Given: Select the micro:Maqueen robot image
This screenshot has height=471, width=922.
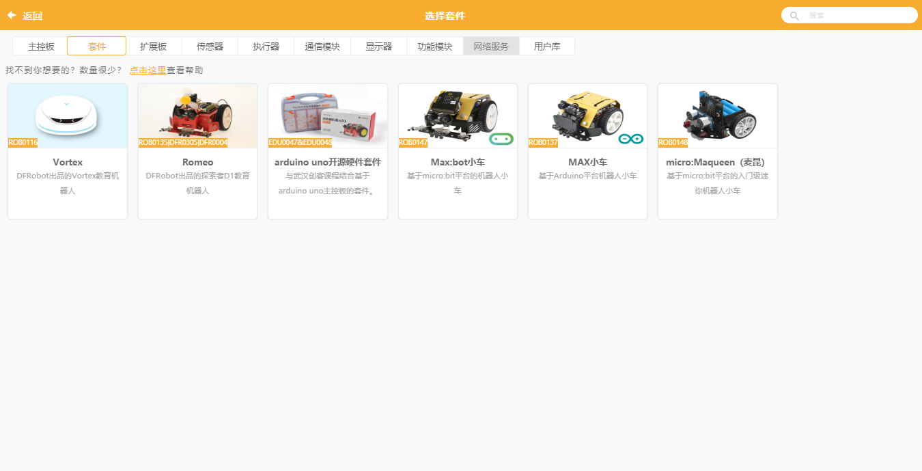Looking at the screenshot, I should pos(718,116).
